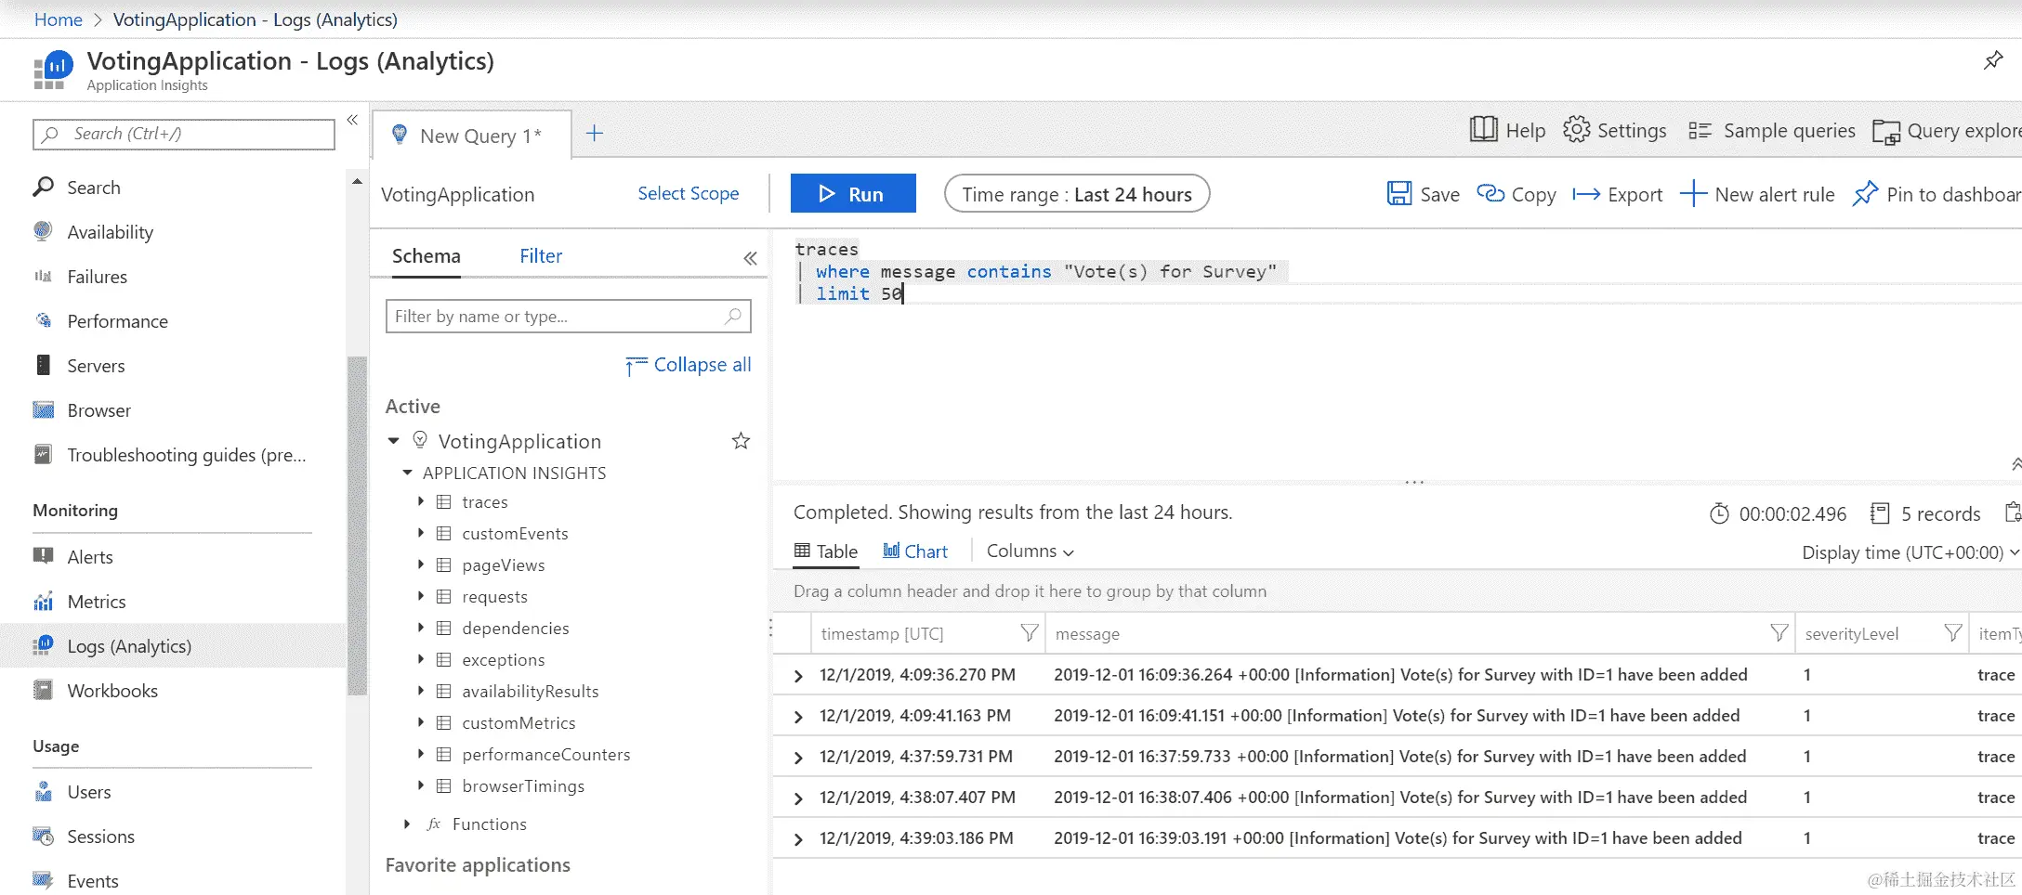
Task: Open Browser via its window icon
Action: pyautogui.click(x=43, y=409)
